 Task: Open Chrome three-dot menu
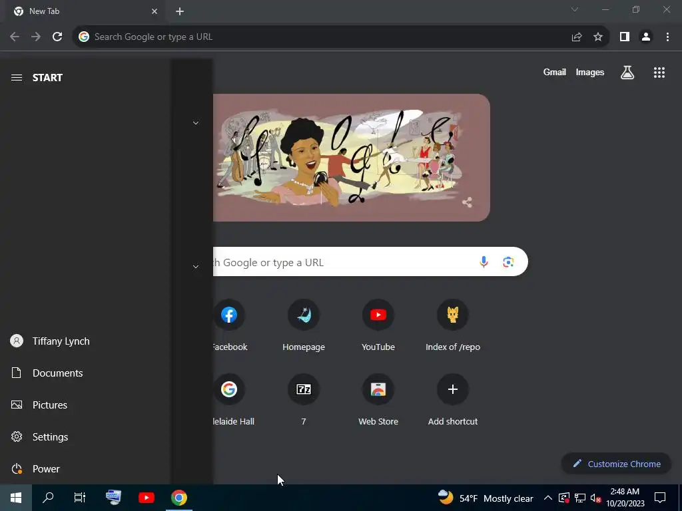667,37
